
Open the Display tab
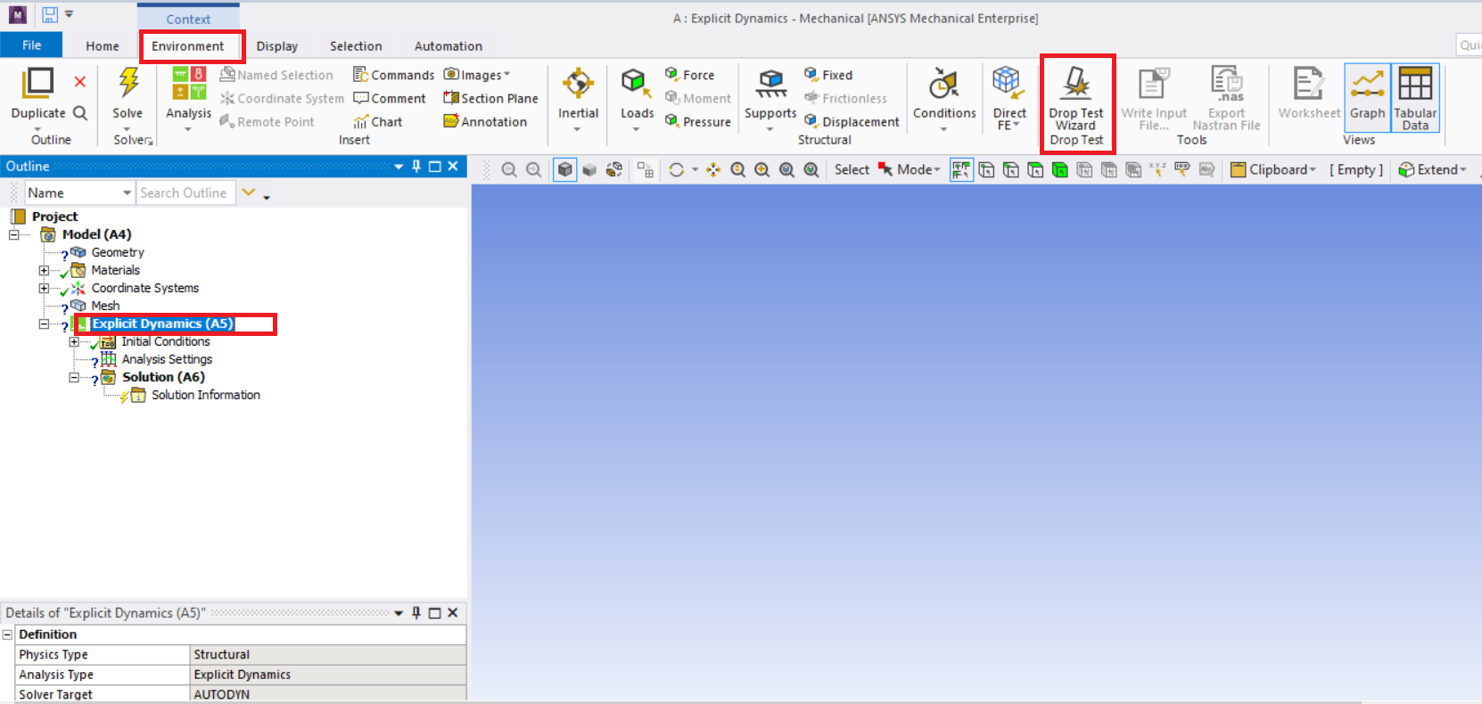(x=276, y=46)
